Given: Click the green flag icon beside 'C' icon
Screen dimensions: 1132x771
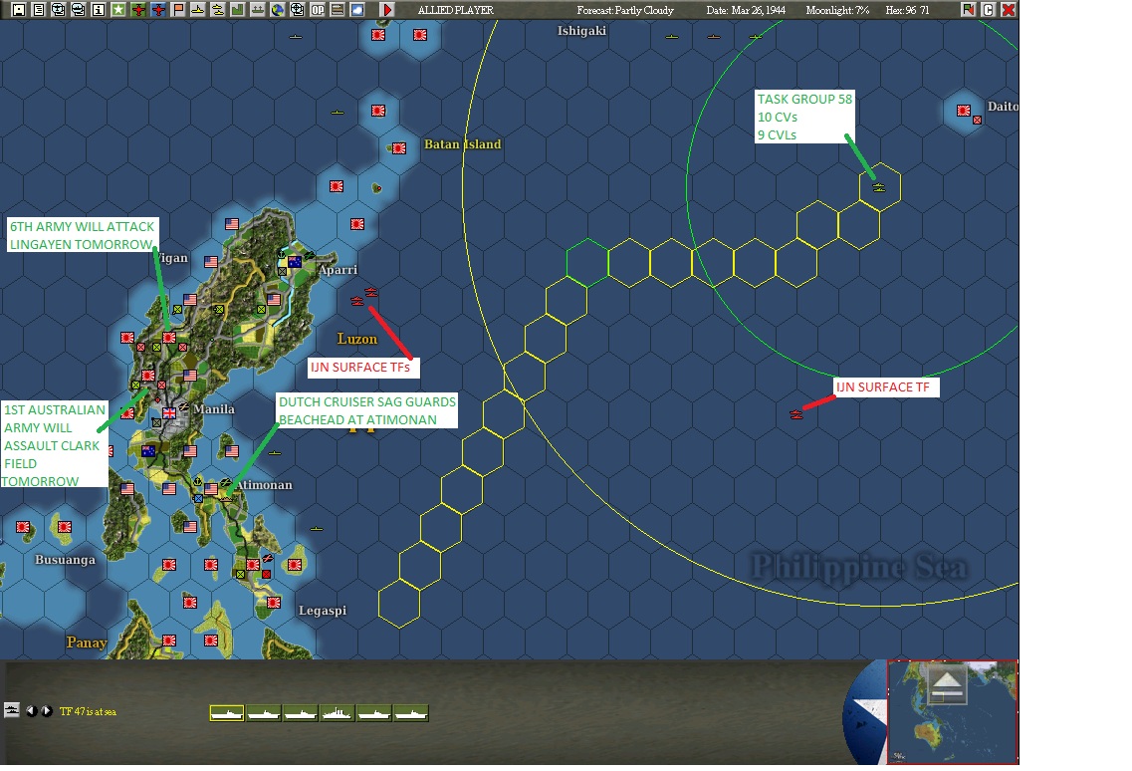Looking at the screenshot, I should point(969,9).
